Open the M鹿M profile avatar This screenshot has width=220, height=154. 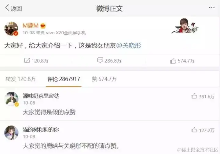pos(11,29)
